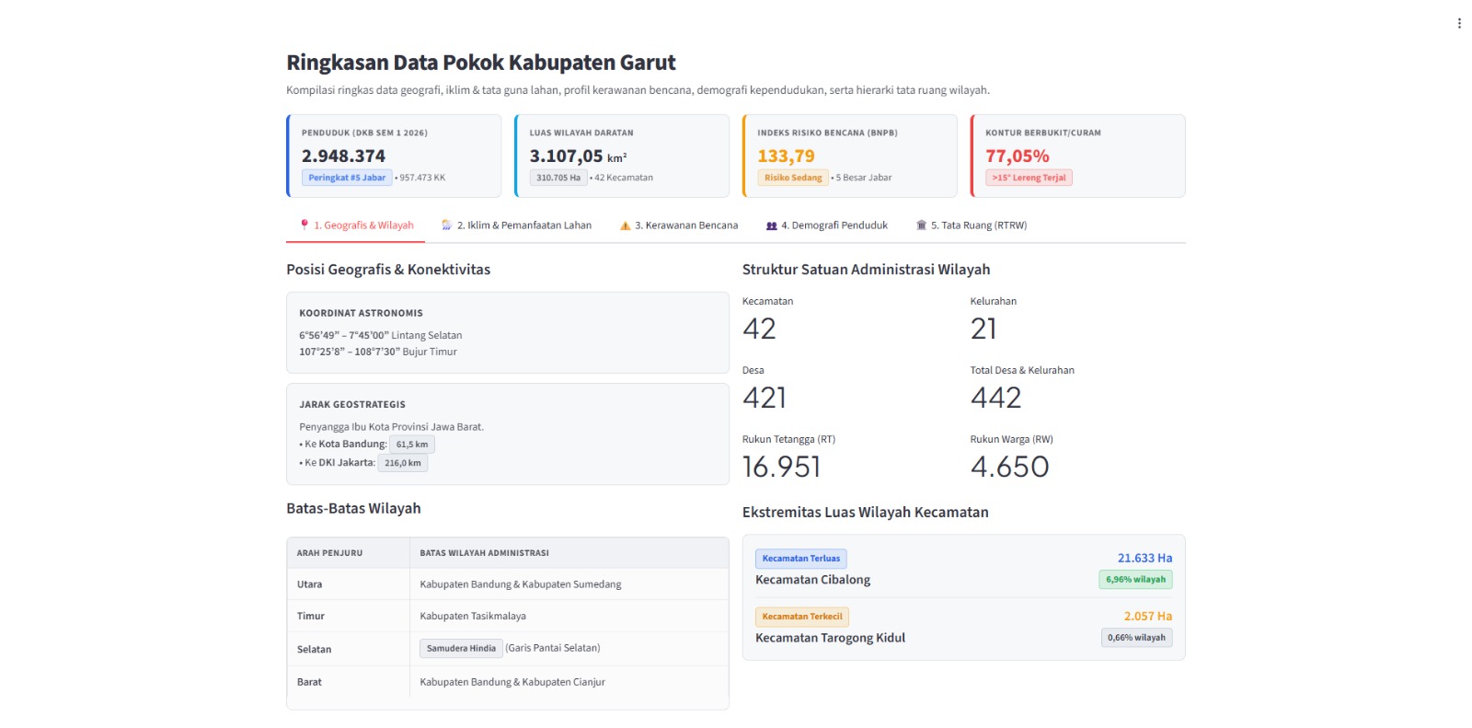Click the people icon on Demografi tab

772,225
